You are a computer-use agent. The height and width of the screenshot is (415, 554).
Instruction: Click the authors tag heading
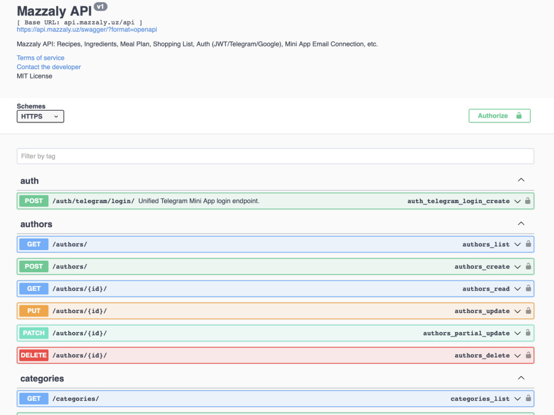(36, 224)
